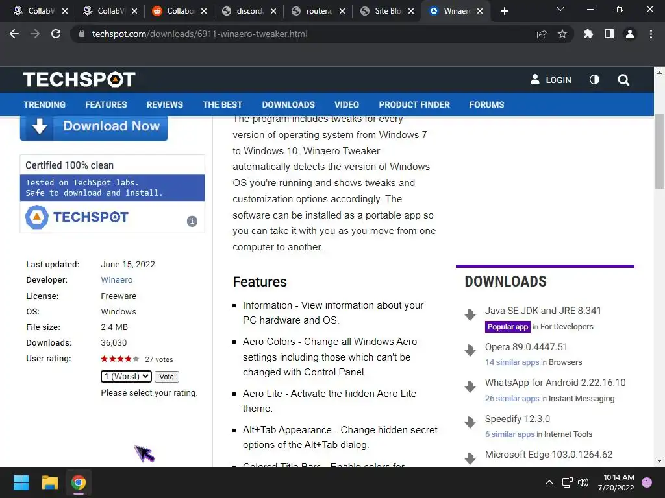Go back to previous page

pos(14,34)
